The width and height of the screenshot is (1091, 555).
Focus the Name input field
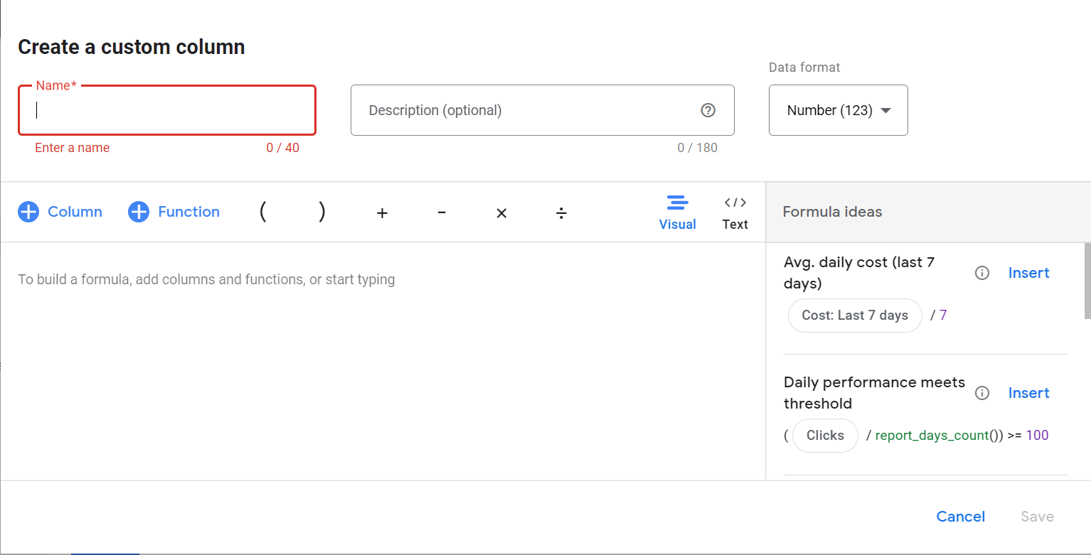tap(167, 110)
